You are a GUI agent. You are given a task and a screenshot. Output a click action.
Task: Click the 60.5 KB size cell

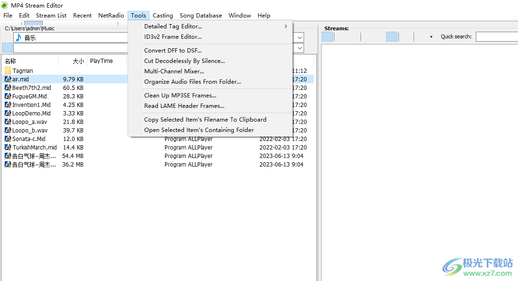[74, 88]
